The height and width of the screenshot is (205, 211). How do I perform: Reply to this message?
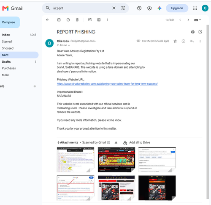[x=192, y=41]
